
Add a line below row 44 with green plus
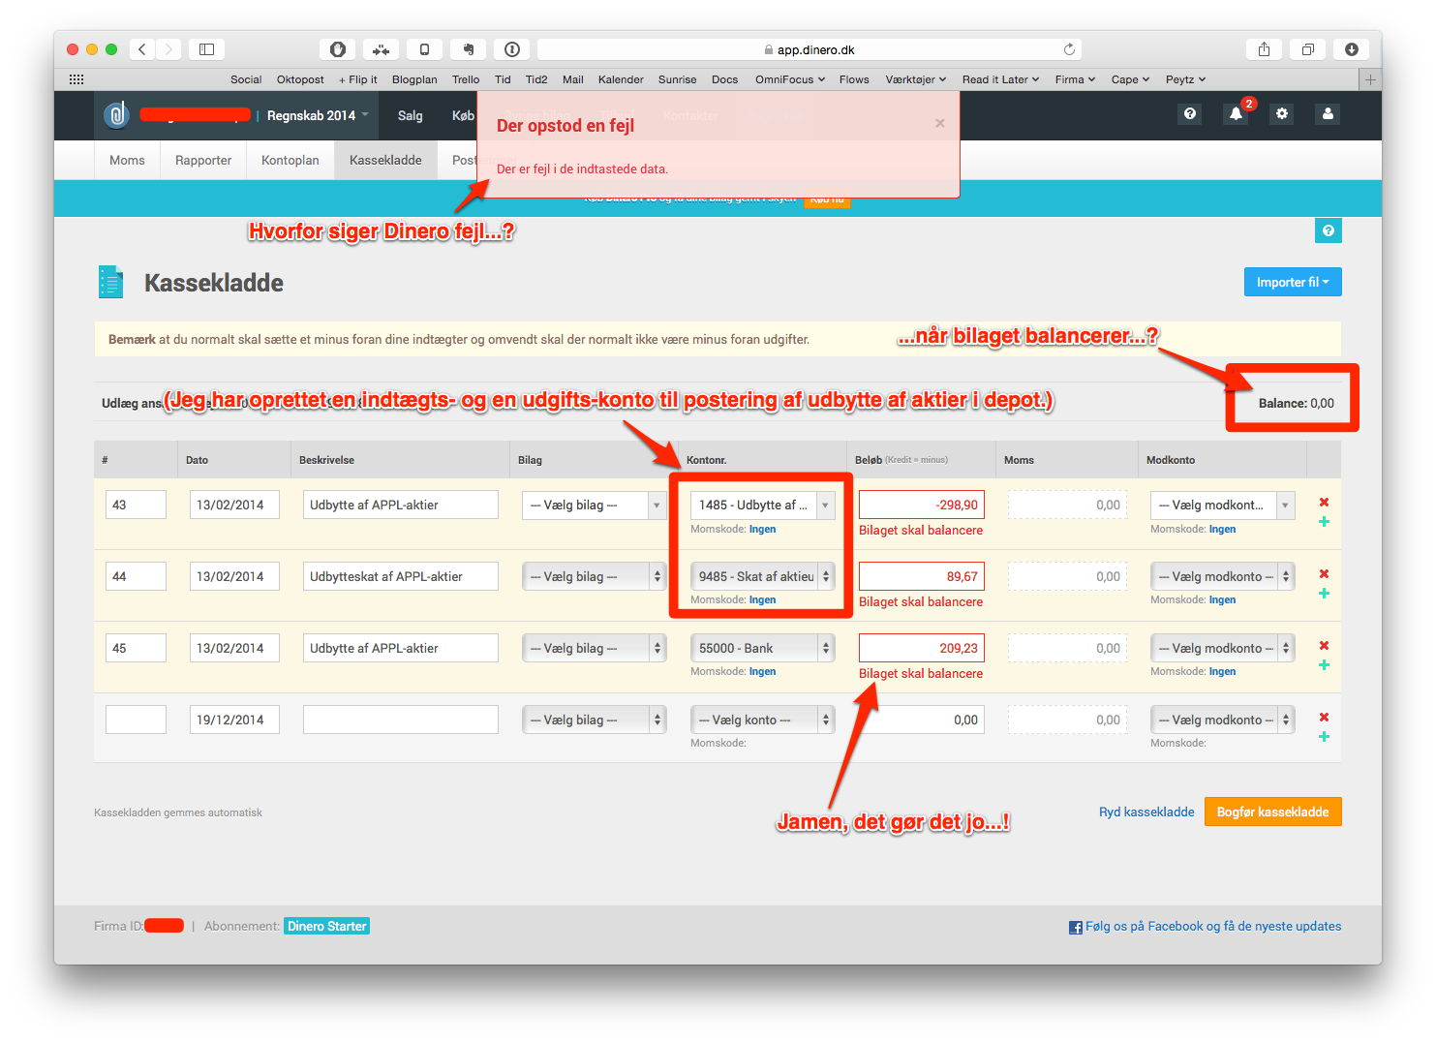(1324, 594)
